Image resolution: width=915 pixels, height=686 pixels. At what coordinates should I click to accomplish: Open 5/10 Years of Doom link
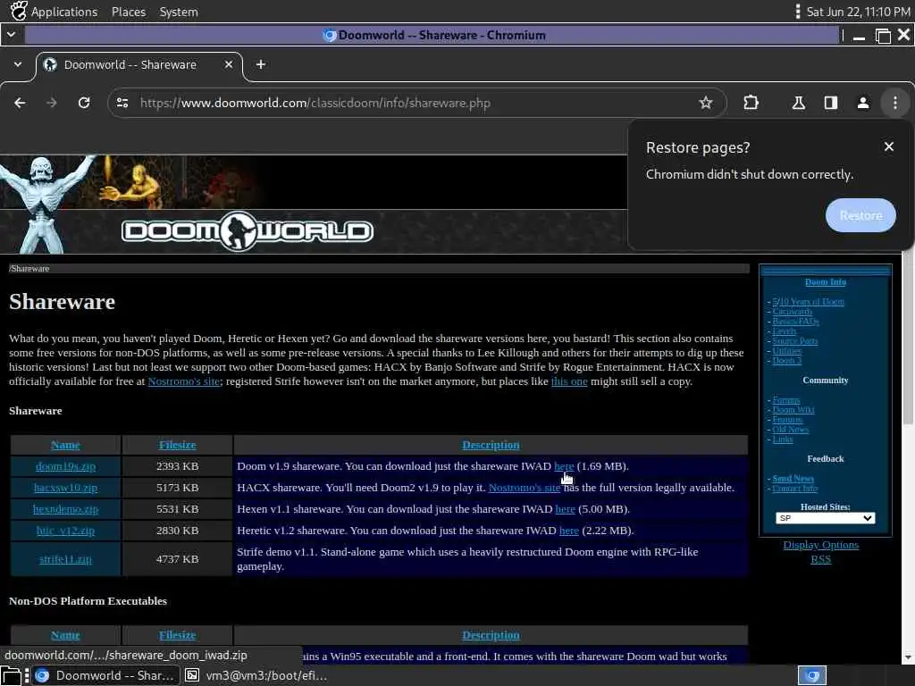coord(808,302)
